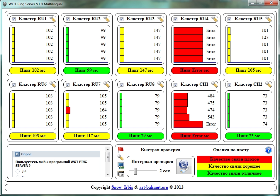Click the 123 ping value in RU5
This screenshot has width=280, height=196.
pyautogui.click(x=265, y=37)
